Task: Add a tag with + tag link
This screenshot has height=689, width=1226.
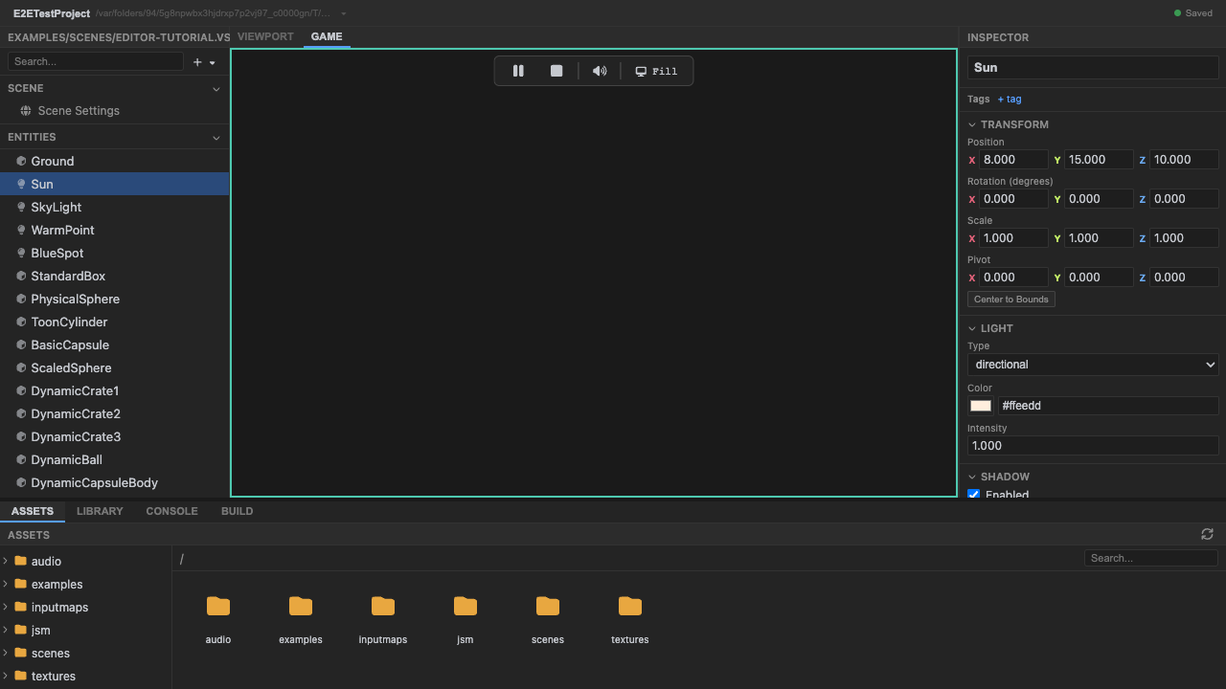Action: pyautogui.click(x=1010, y=100)
